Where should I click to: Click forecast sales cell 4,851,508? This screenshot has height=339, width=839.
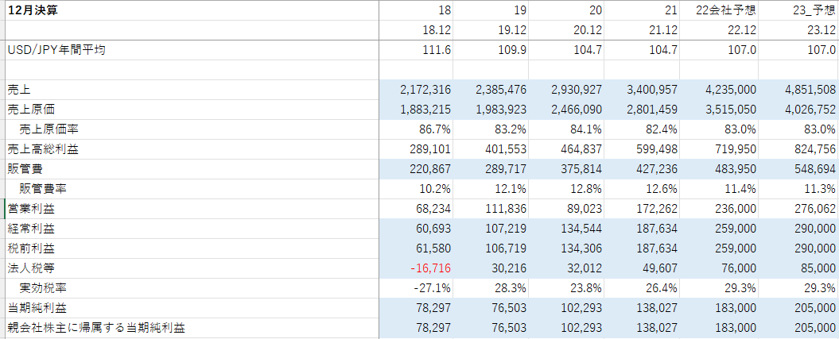798,91
